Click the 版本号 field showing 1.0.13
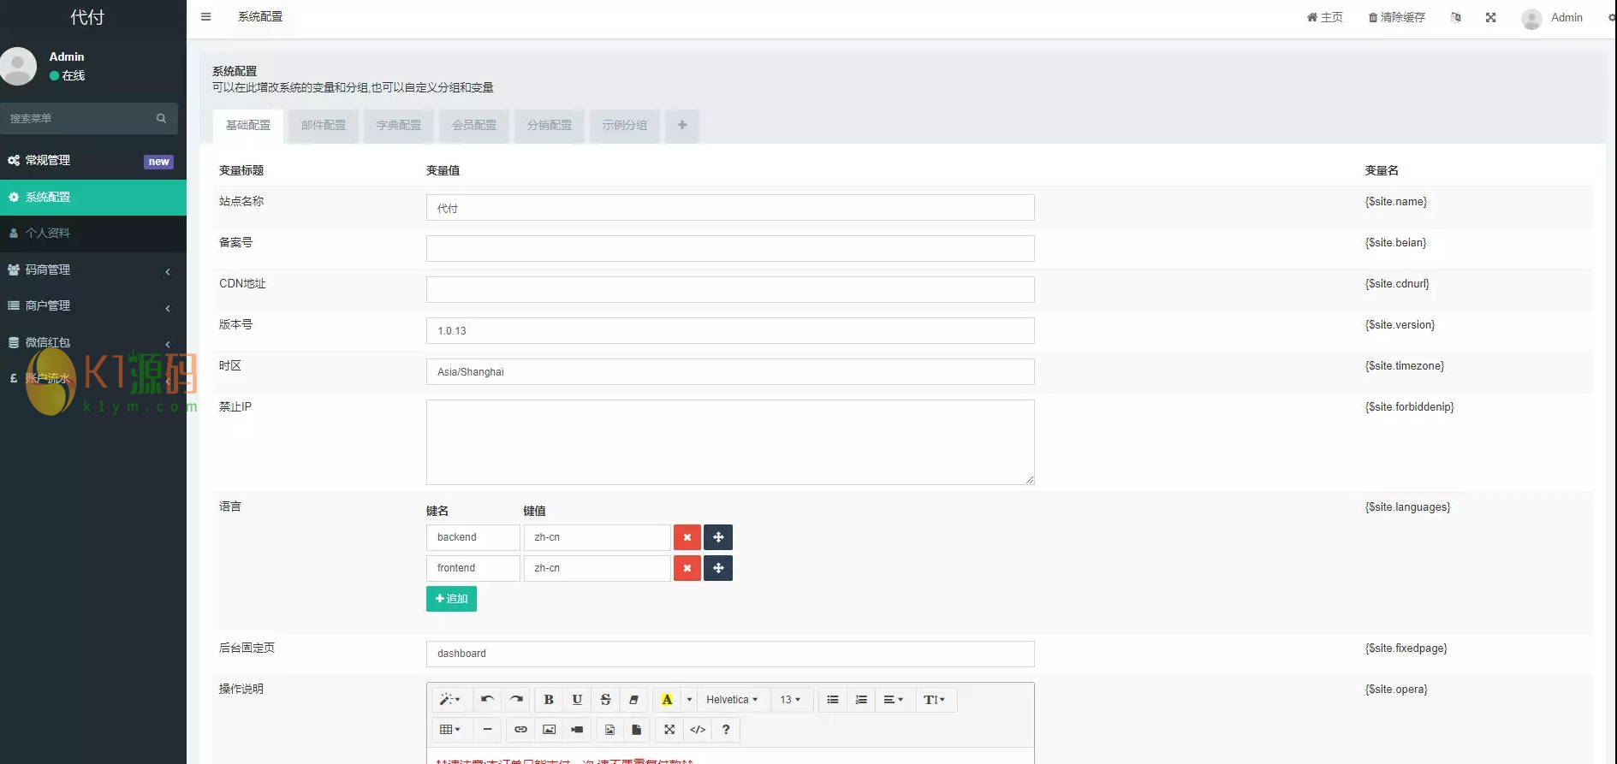The width and height of the screenshot is (1617, 764). (x=730, y=330)
